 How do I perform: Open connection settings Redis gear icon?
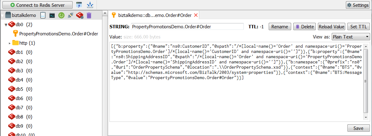click(80, 15)
